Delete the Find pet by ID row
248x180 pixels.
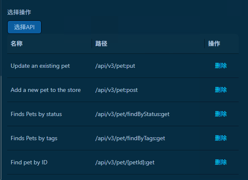pyautogui.click(x=221, y=162)
